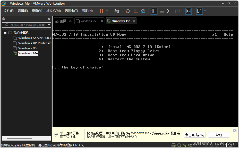Enter full screen mode
The image size is (239, 148).
pos(170,11)
